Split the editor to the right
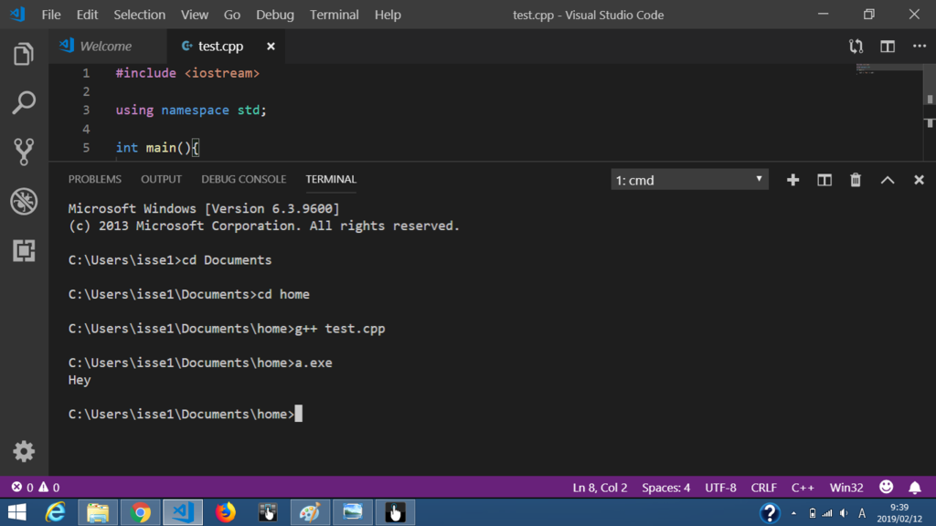Viewport: 936px width, 526px height. coord(888,47)
